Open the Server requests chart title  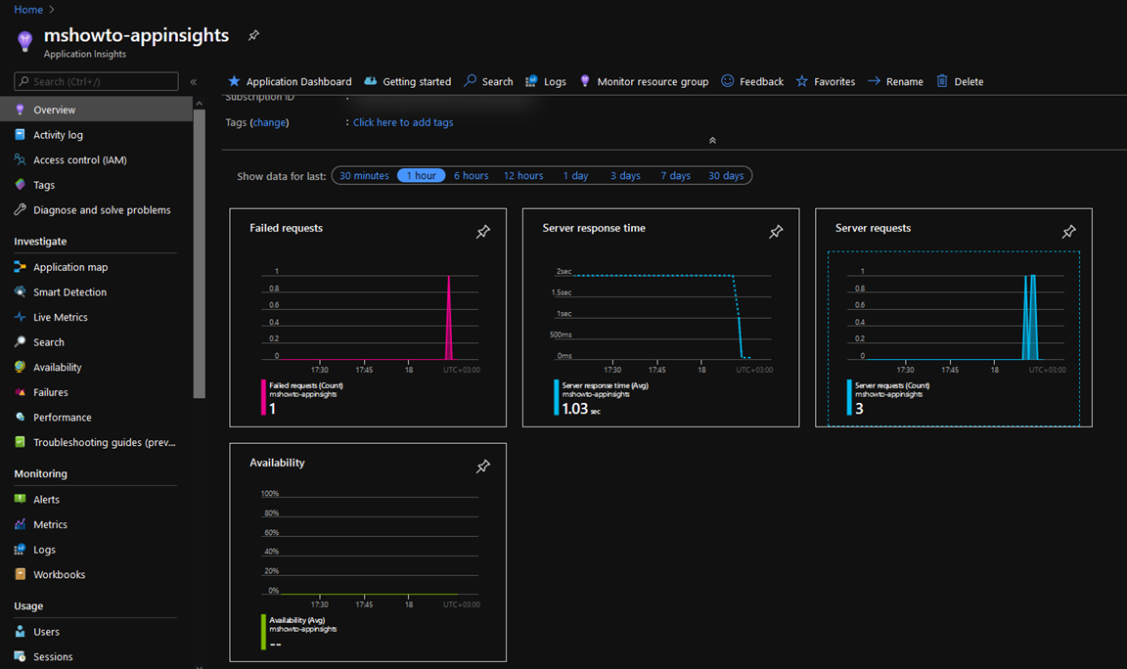coord(873,228)
